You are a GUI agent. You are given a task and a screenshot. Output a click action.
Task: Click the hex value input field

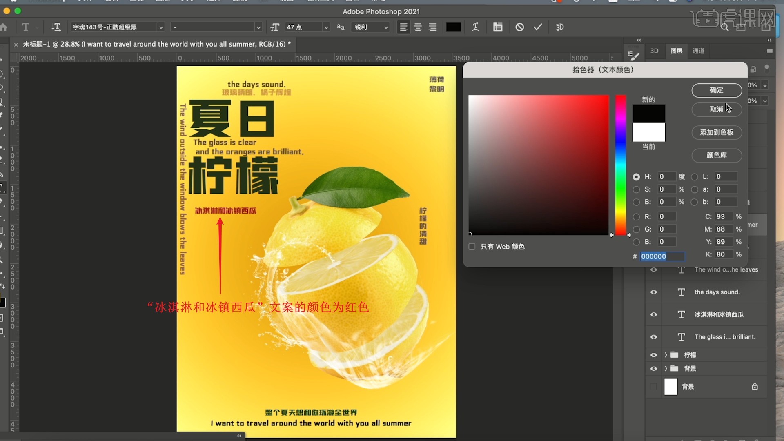click(x=661, y=256)
